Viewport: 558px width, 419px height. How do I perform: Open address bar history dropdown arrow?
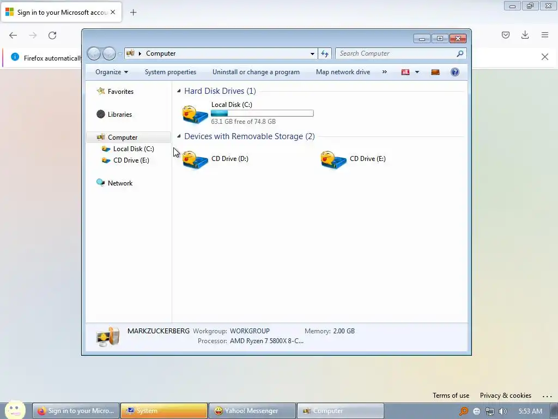(312, 53)
